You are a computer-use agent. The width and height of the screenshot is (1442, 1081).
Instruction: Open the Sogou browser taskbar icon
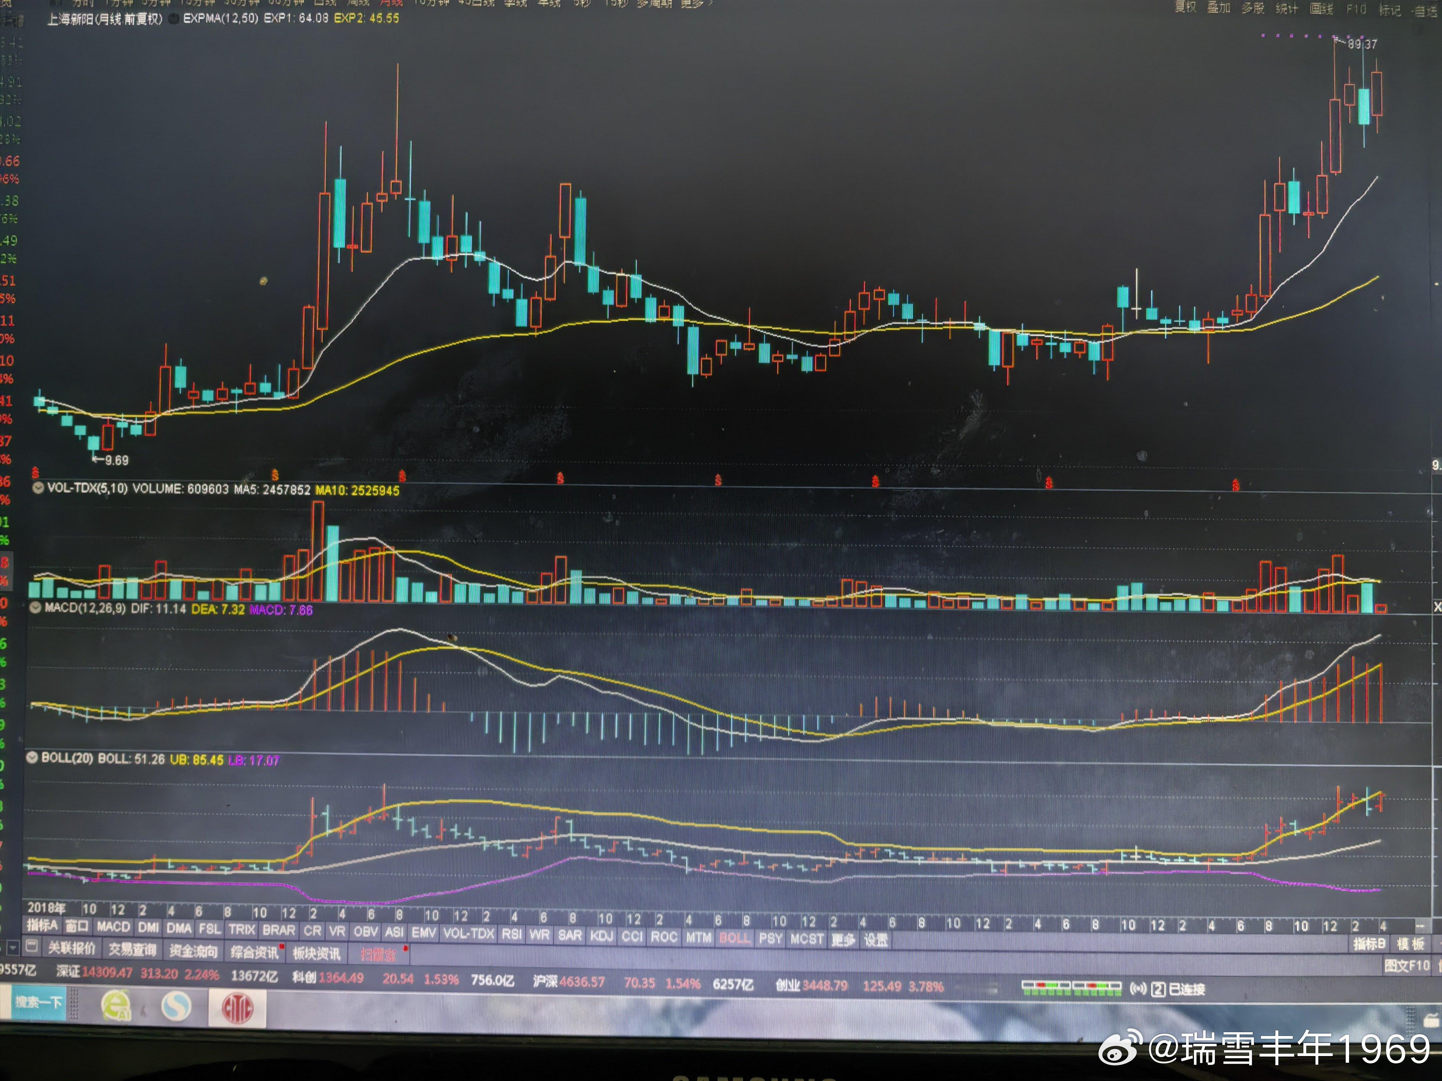pyautogui.click(x=176, y=1007)
